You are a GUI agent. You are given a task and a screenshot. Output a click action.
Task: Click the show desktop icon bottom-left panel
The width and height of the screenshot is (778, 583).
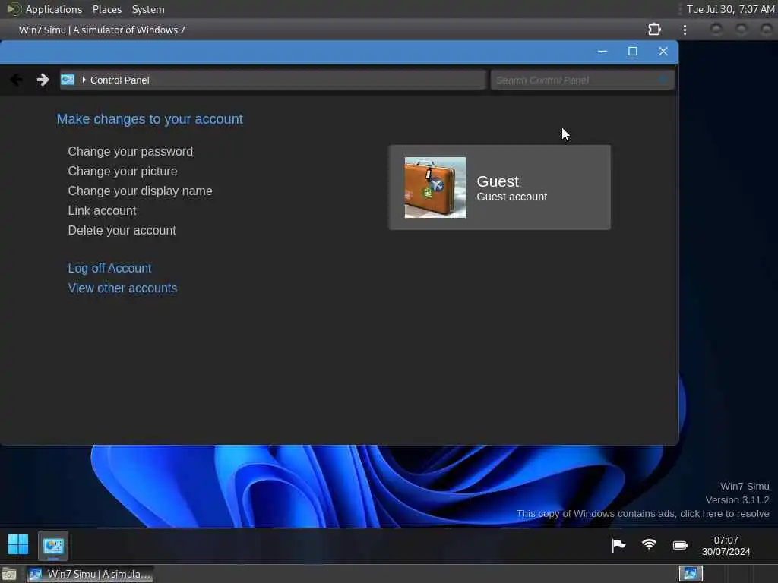pos(9,575)
